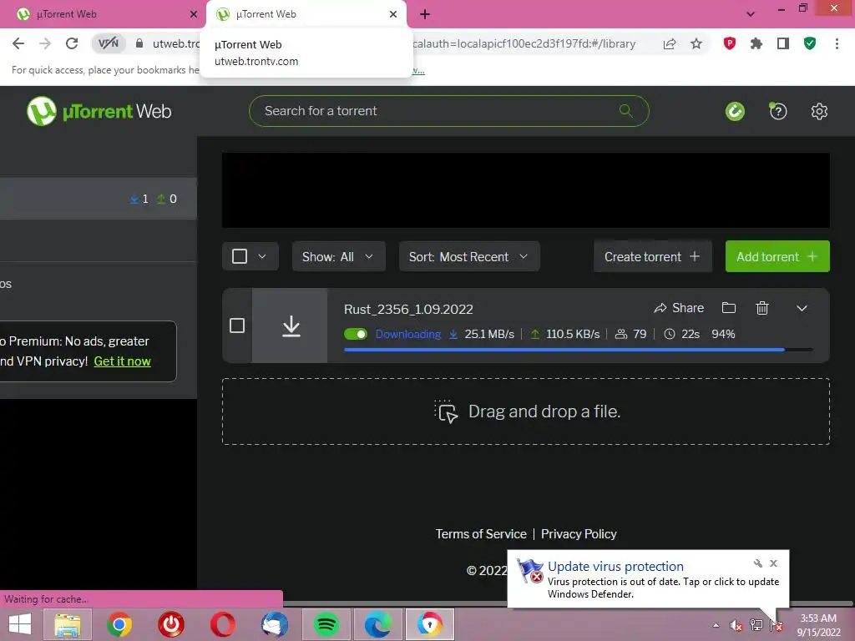This screenshot has height=641, width=855.
Task: Open the Show: All dropdown
Action: [x=339, y=256]
